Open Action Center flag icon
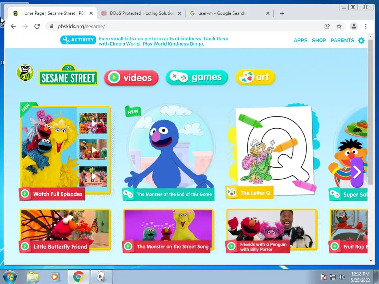Viewport: 379px width, 284px height. 323,277
